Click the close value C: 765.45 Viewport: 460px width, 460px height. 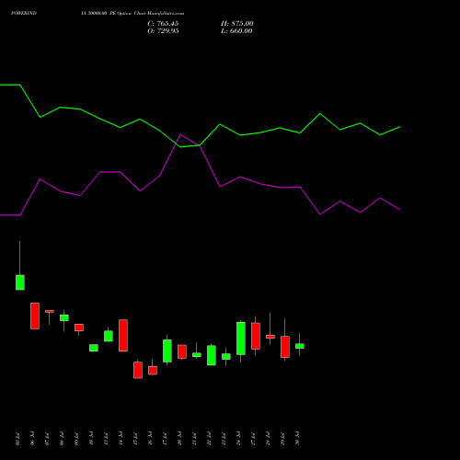tap(163, 24)
